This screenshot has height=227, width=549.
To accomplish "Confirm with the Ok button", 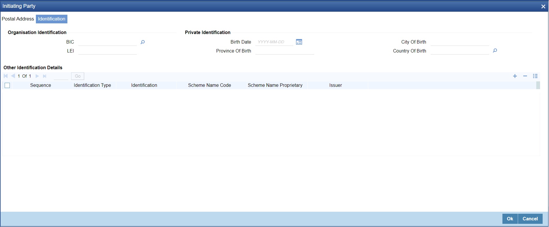I will tap(510, 219).
